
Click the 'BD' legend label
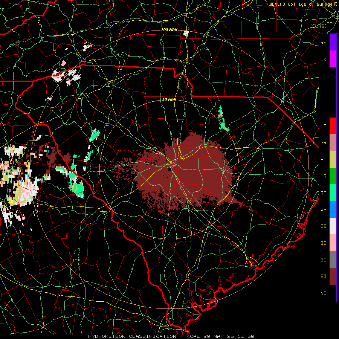pos(323,160)
